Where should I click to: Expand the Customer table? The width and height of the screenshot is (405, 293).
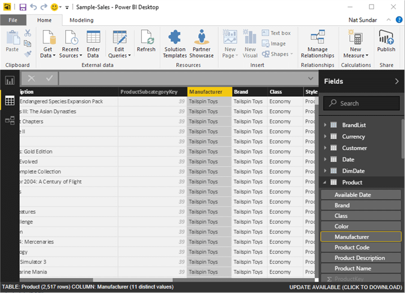pyautogui.click(x=325, y=148)
